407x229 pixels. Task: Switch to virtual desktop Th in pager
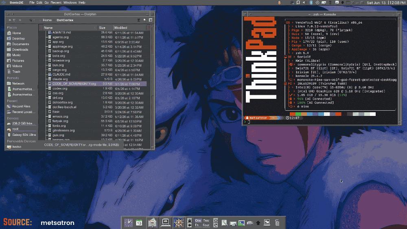pos(198,225)
